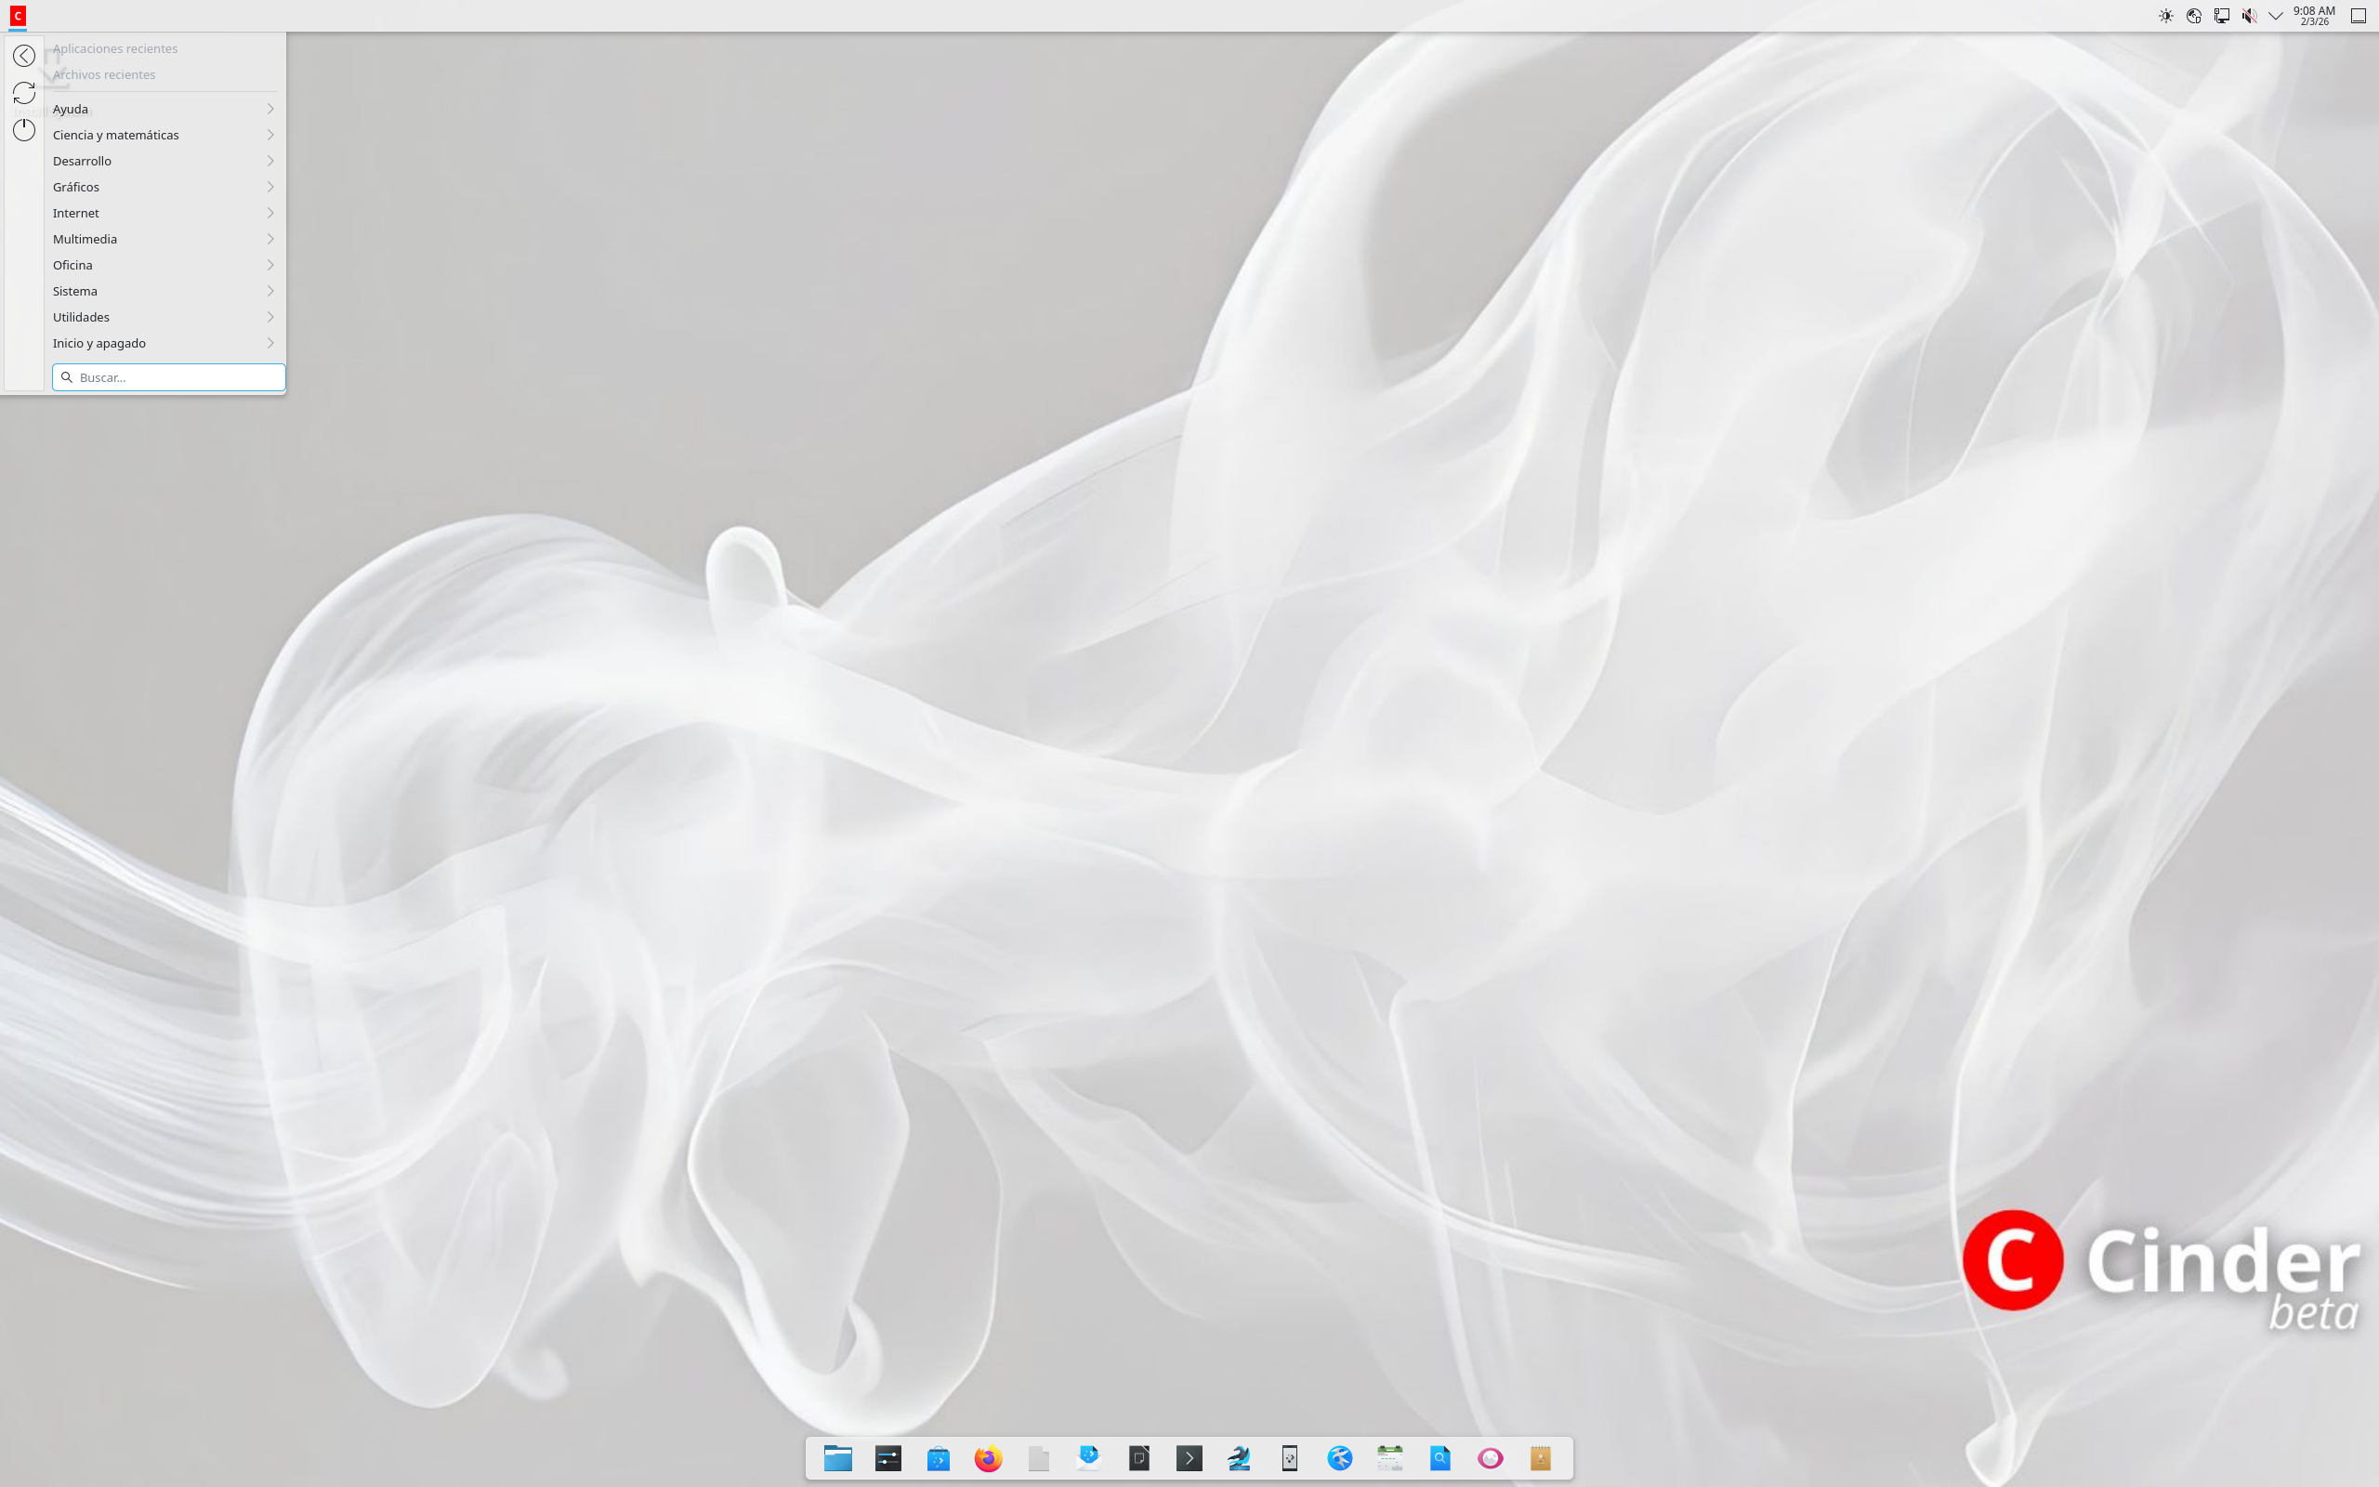
Task: Expand the Ciencia y matemáticas submenu arrow
Action: pos(270,135)
